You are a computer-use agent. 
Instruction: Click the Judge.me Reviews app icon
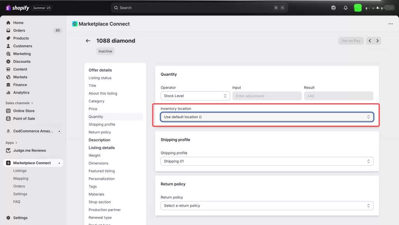(x=9, y=151)
